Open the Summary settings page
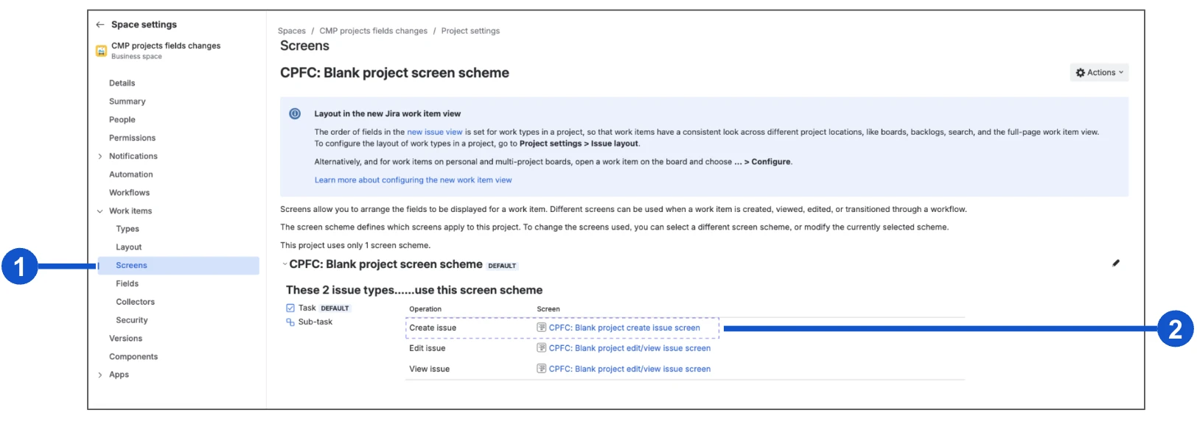The width and height of the screenshot is (1197, 424). click(128, 102)
